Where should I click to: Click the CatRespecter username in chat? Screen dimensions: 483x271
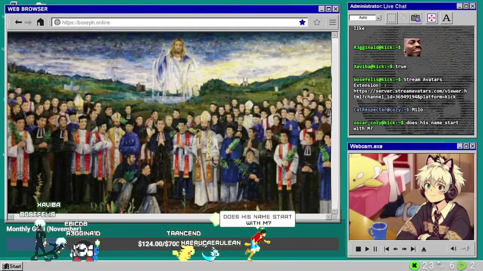(x=381, y=110)
